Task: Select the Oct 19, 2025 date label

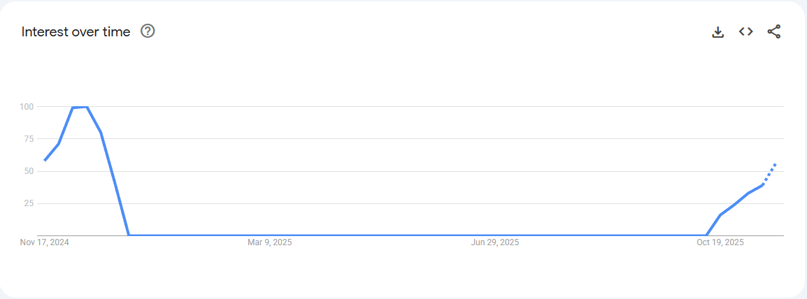Action: tap(720, 242)
